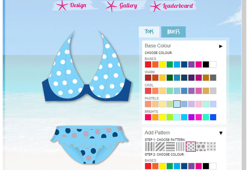The width and height of the screenshot is (248, 170).
Task: Pick the stars pattern icon
Action: pyautogui.click(x=211, y=147)
